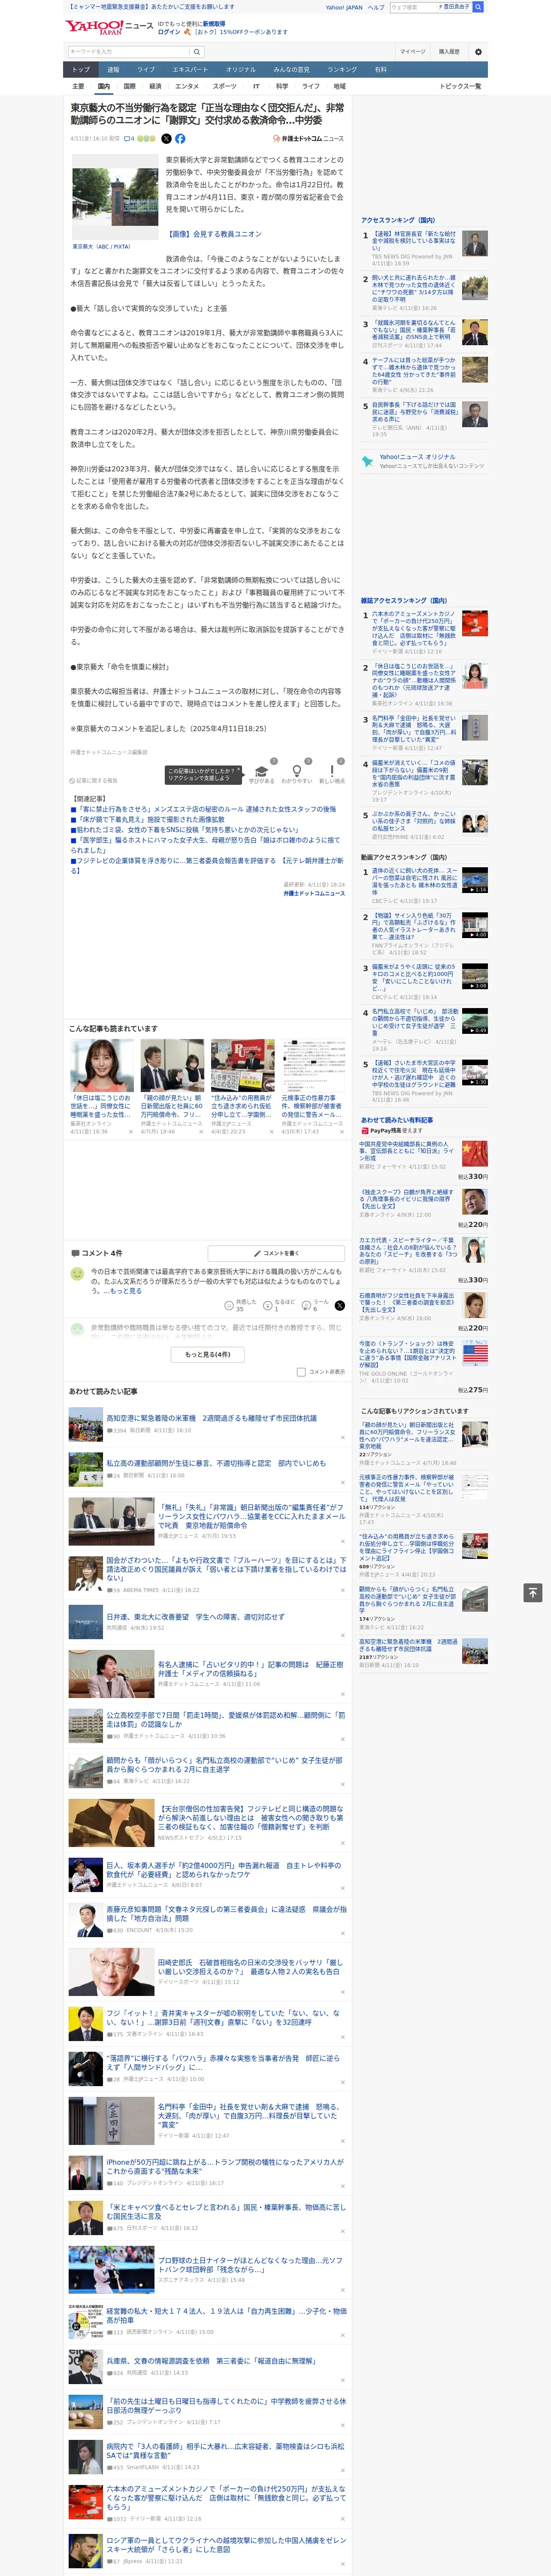Viewport: 551px width, 2576px height.
Task: Click the search magnifier button beside keyword field
Action: point(197,52)
